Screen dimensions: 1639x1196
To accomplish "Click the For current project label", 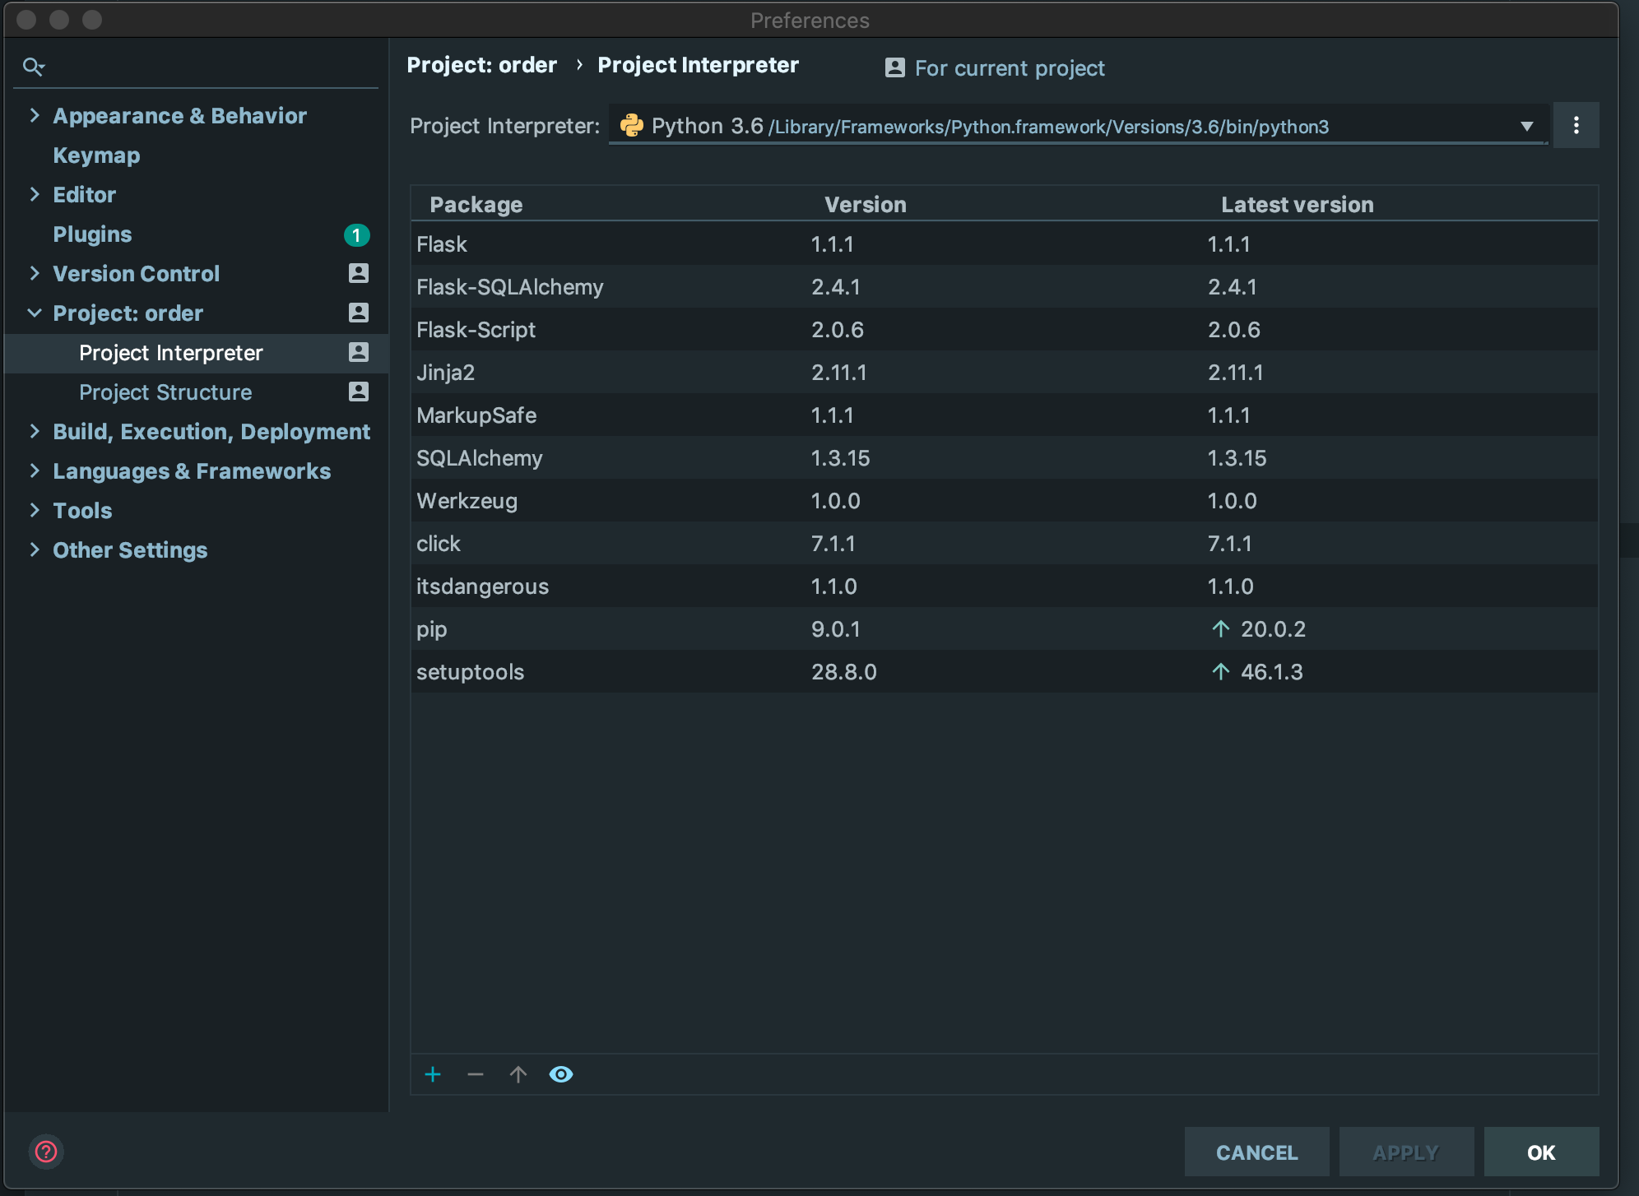I will click(1010, 68).
